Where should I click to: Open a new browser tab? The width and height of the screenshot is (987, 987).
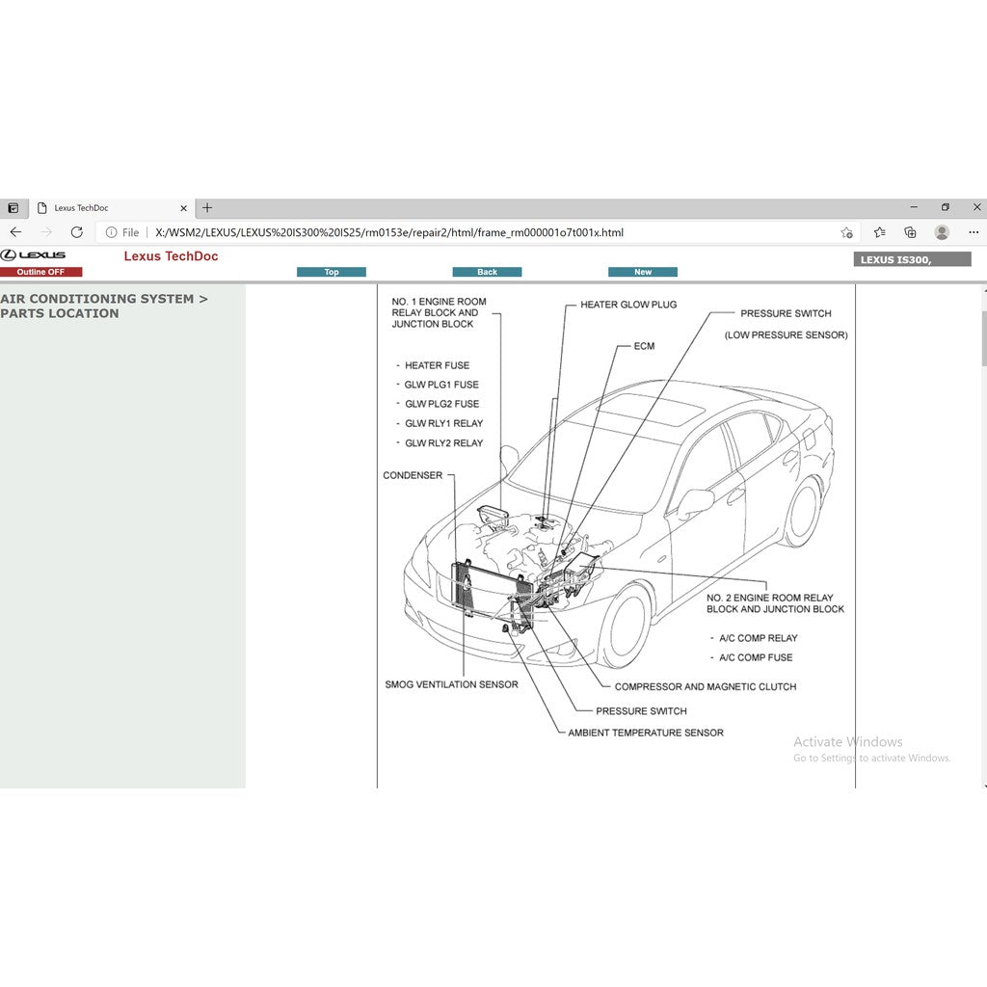[x=207, y=207]
